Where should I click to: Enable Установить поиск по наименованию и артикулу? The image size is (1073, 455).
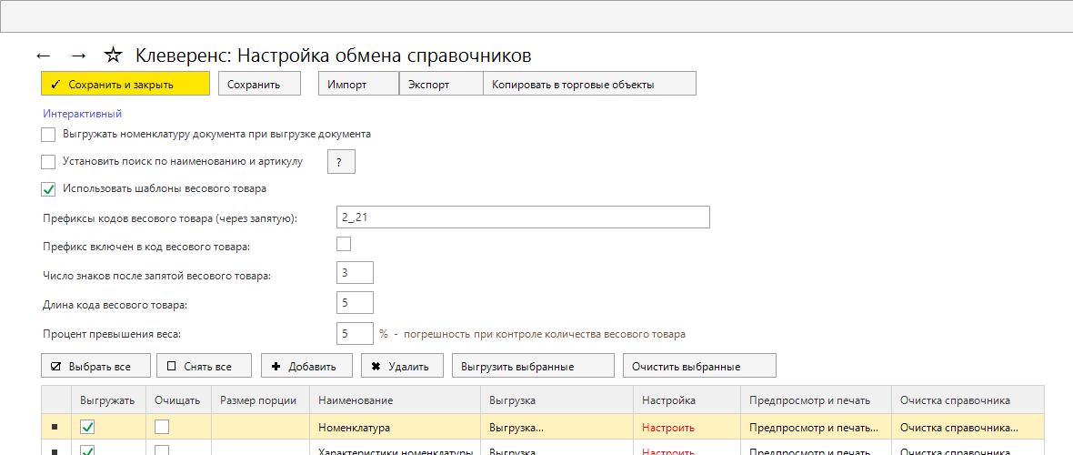(x=48, y=162)
